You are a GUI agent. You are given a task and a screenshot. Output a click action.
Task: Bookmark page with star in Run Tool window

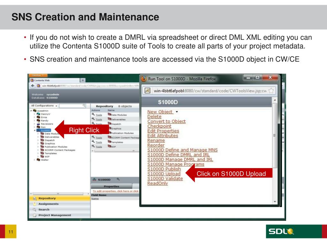271,91
